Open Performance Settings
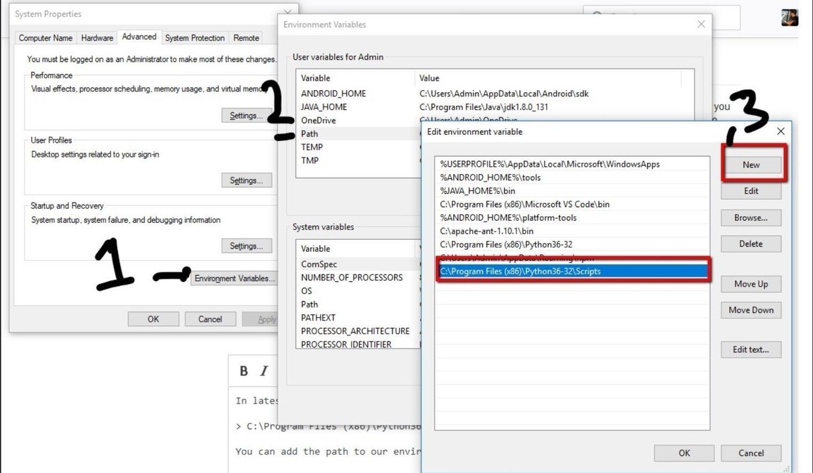This screenshot has height=473, width=813. 247,116
